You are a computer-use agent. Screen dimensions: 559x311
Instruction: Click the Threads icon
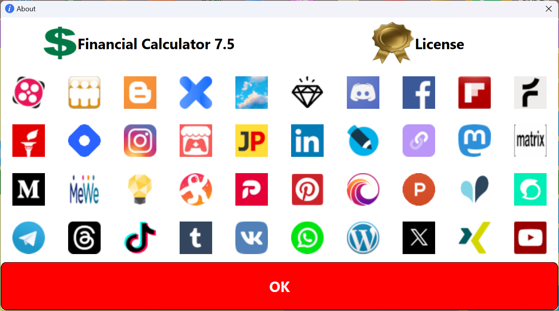click(84, 238)
